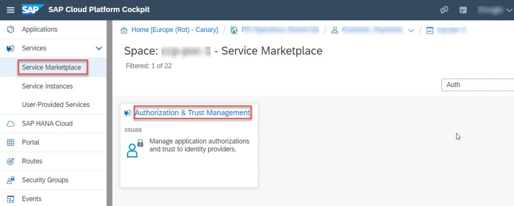The width and height of the screenshot is (514, 206).
Task: Select Service Marketplace in sidebar
Action: click(x=52, y=67)
